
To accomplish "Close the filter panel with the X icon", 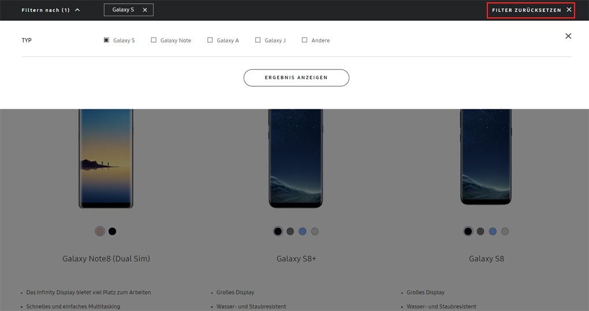I will [x=568, y=36].
